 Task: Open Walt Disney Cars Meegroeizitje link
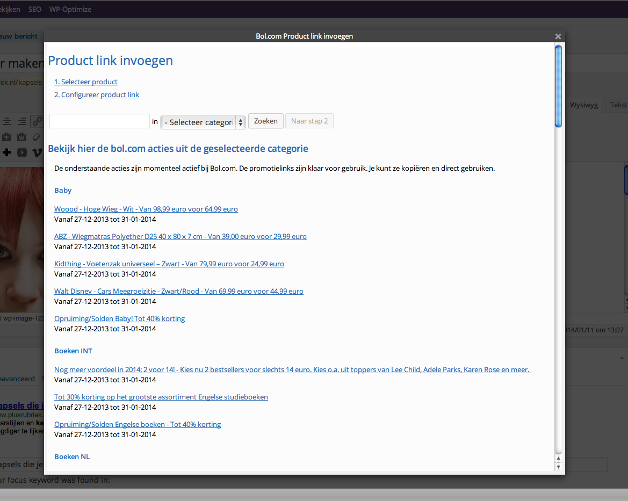[179, 291]
